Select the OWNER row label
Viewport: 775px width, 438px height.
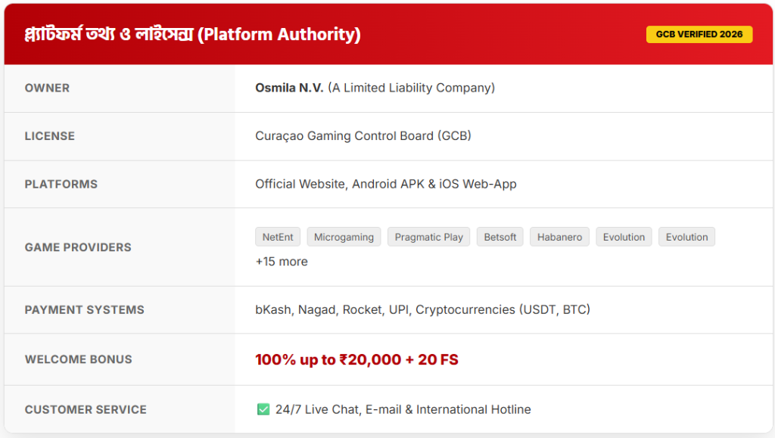47,88
